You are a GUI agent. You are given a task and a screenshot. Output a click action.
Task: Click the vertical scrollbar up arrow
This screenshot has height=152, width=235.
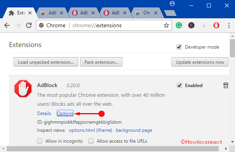pyautogui.click(x=232, y=36)
